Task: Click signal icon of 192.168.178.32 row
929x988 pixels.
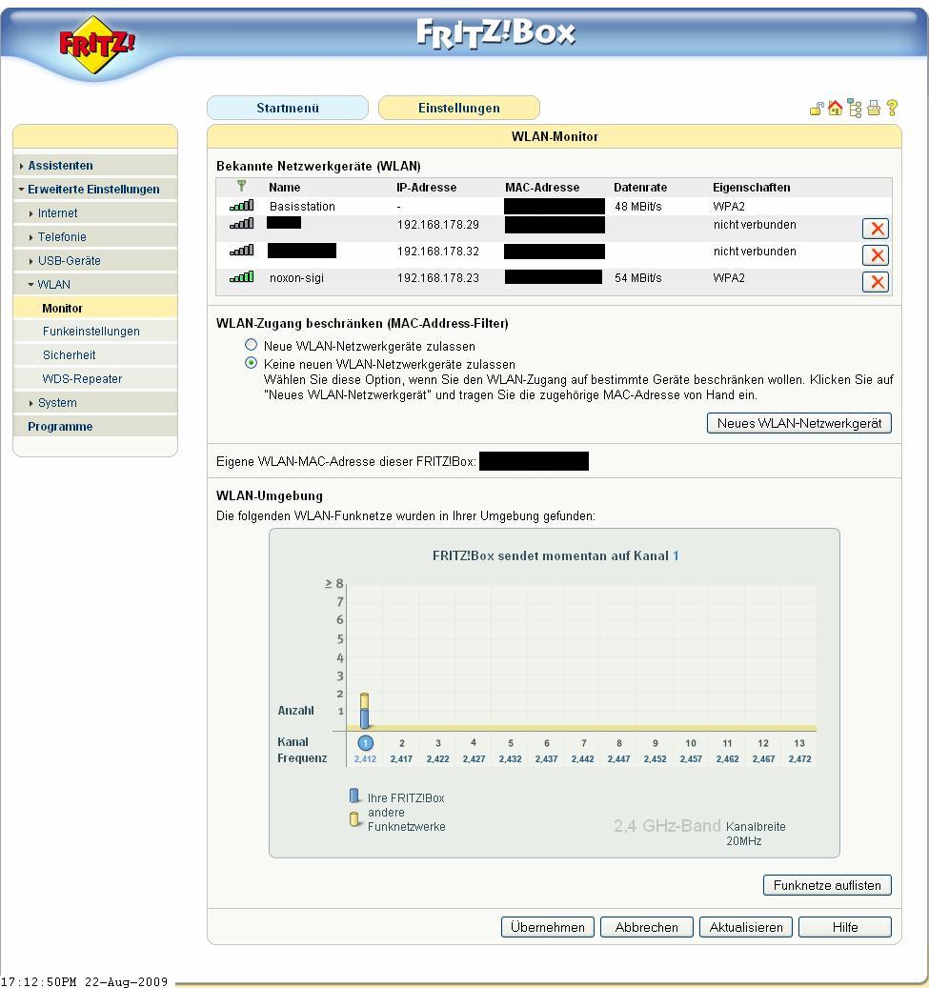Action: pos(241,251)
